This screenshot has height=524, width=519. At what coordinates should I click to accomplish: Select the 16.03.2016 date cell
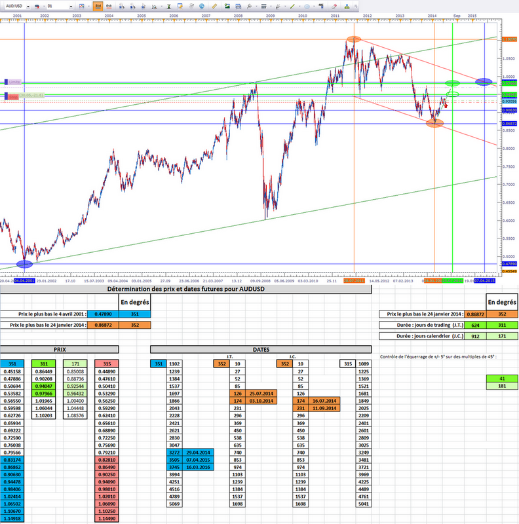tap(198, 467)
